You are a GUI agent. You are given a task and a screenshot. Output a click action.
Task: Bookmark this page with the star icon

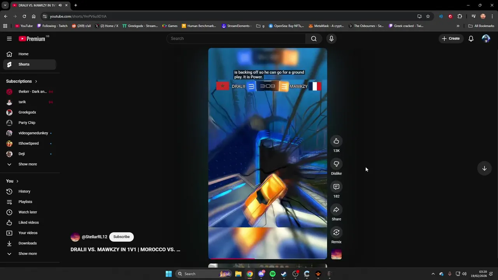point(428,16)
